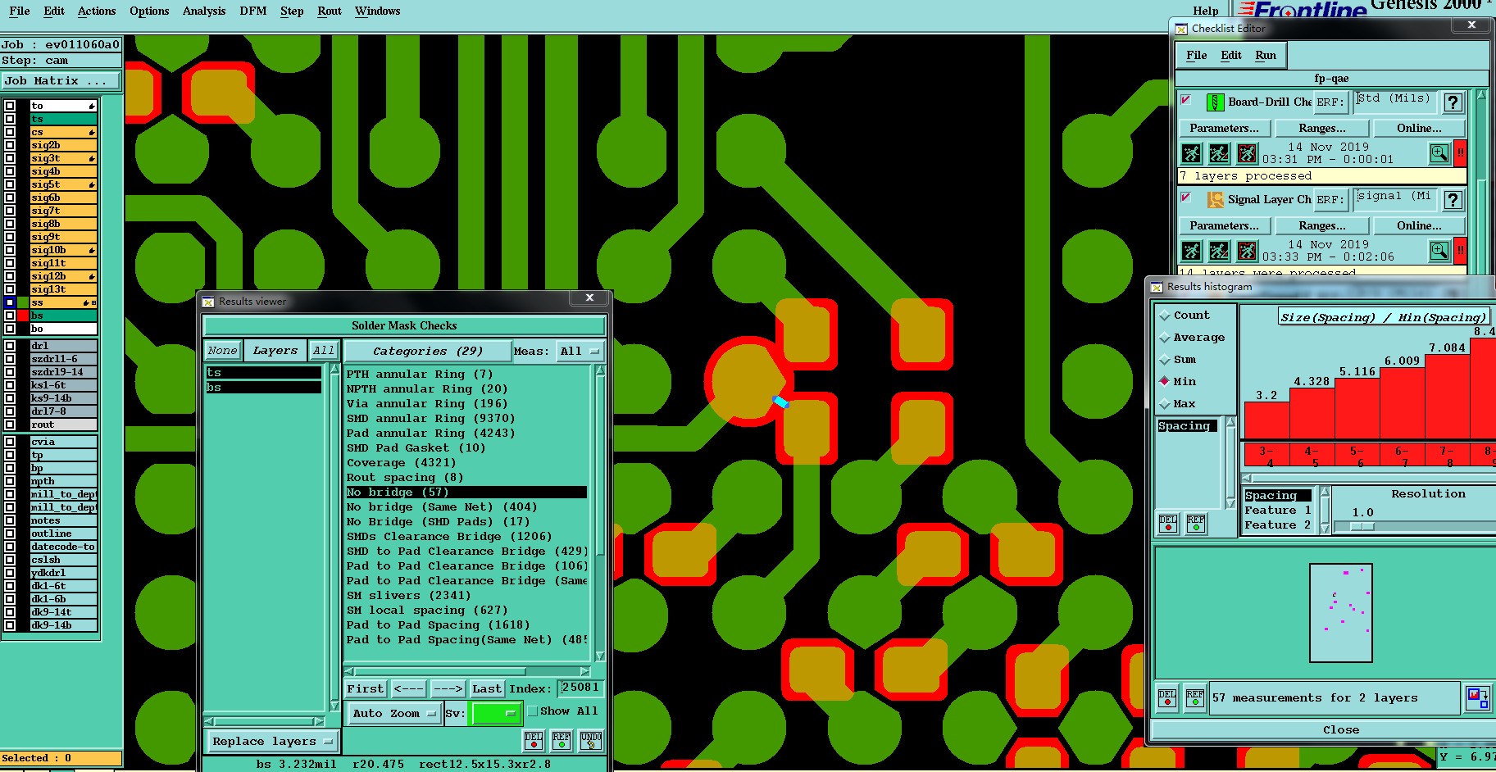Select the Average radio option

click(x=1164, y=338)
